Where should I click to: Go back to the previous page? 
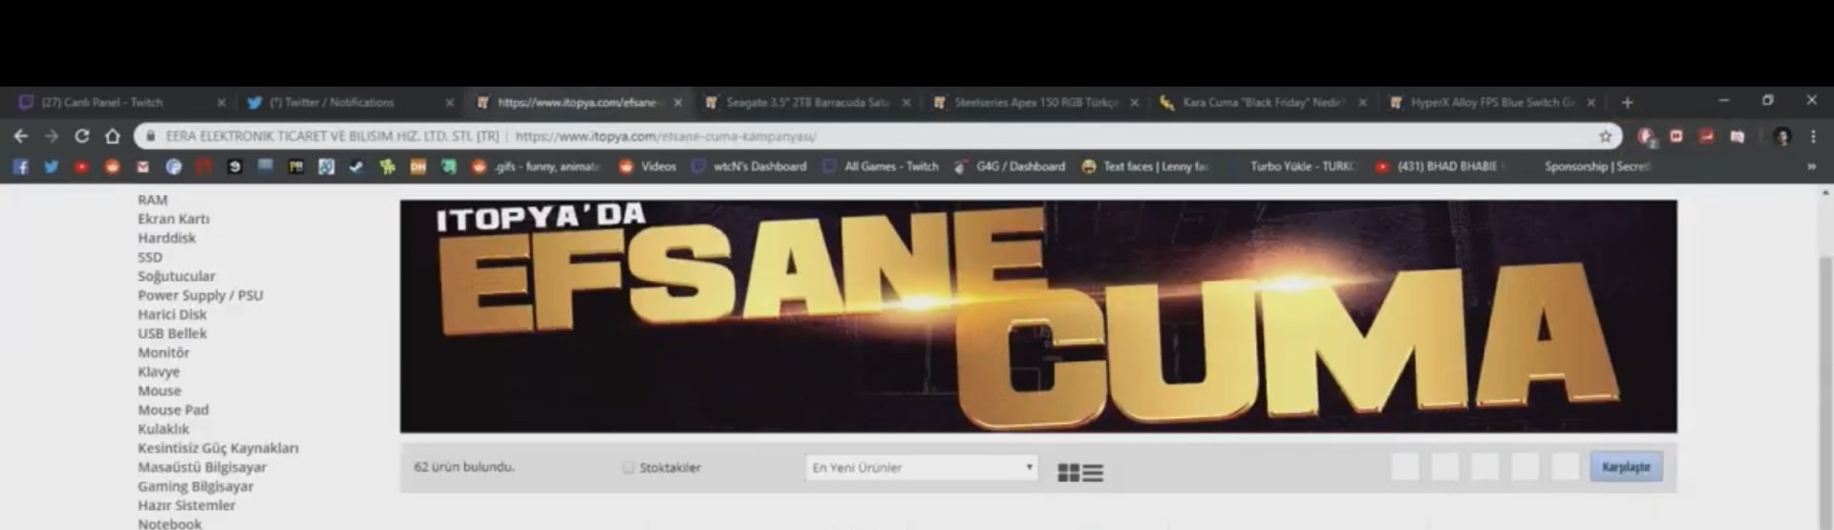(21, 137)
